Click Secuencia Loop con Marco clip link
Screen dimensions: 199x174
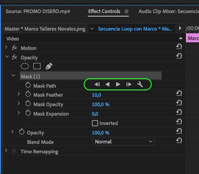pyautogui.click(x=135, y=29)
